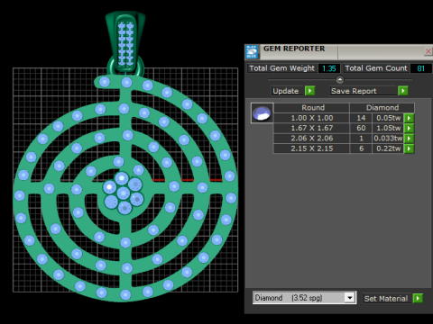Open the Diamond material dropdown

point(350,298)
